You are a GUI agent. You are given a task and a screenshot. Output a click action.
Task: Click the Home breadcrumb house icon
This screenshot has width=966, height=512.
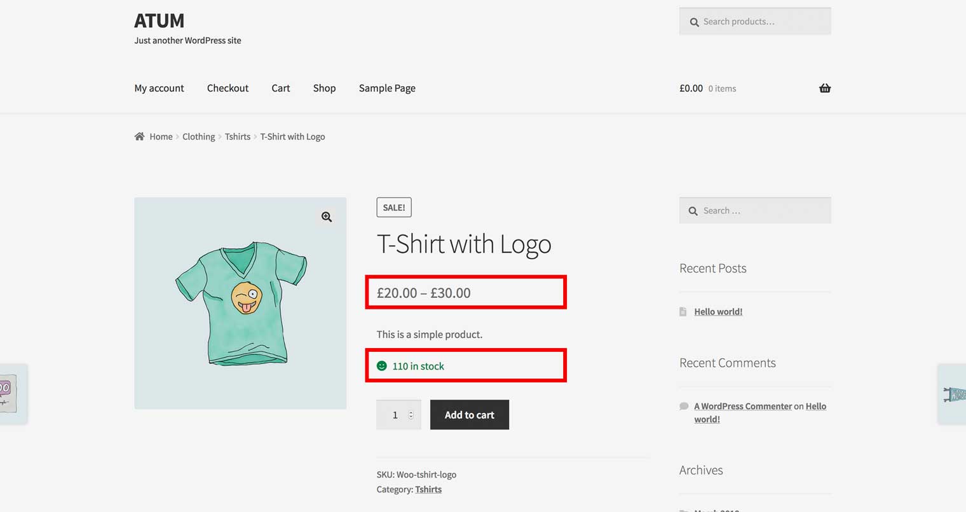(x=139, y=137)
